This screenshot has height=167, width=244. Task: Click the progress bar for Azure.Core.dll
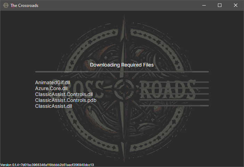click(x=174, y=88)
